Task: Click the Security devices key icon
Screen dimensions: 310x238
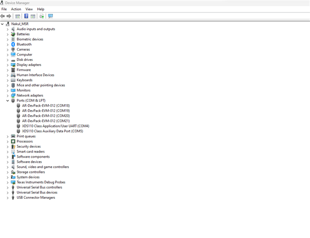Action: 13,147
